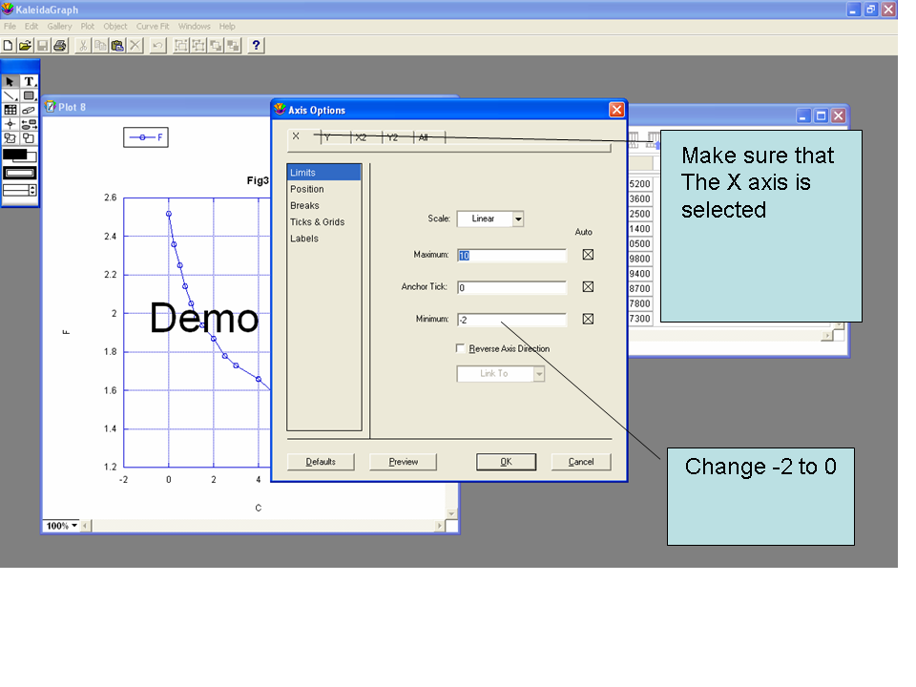Click the Undo toolbar icon

coord(157,46)
